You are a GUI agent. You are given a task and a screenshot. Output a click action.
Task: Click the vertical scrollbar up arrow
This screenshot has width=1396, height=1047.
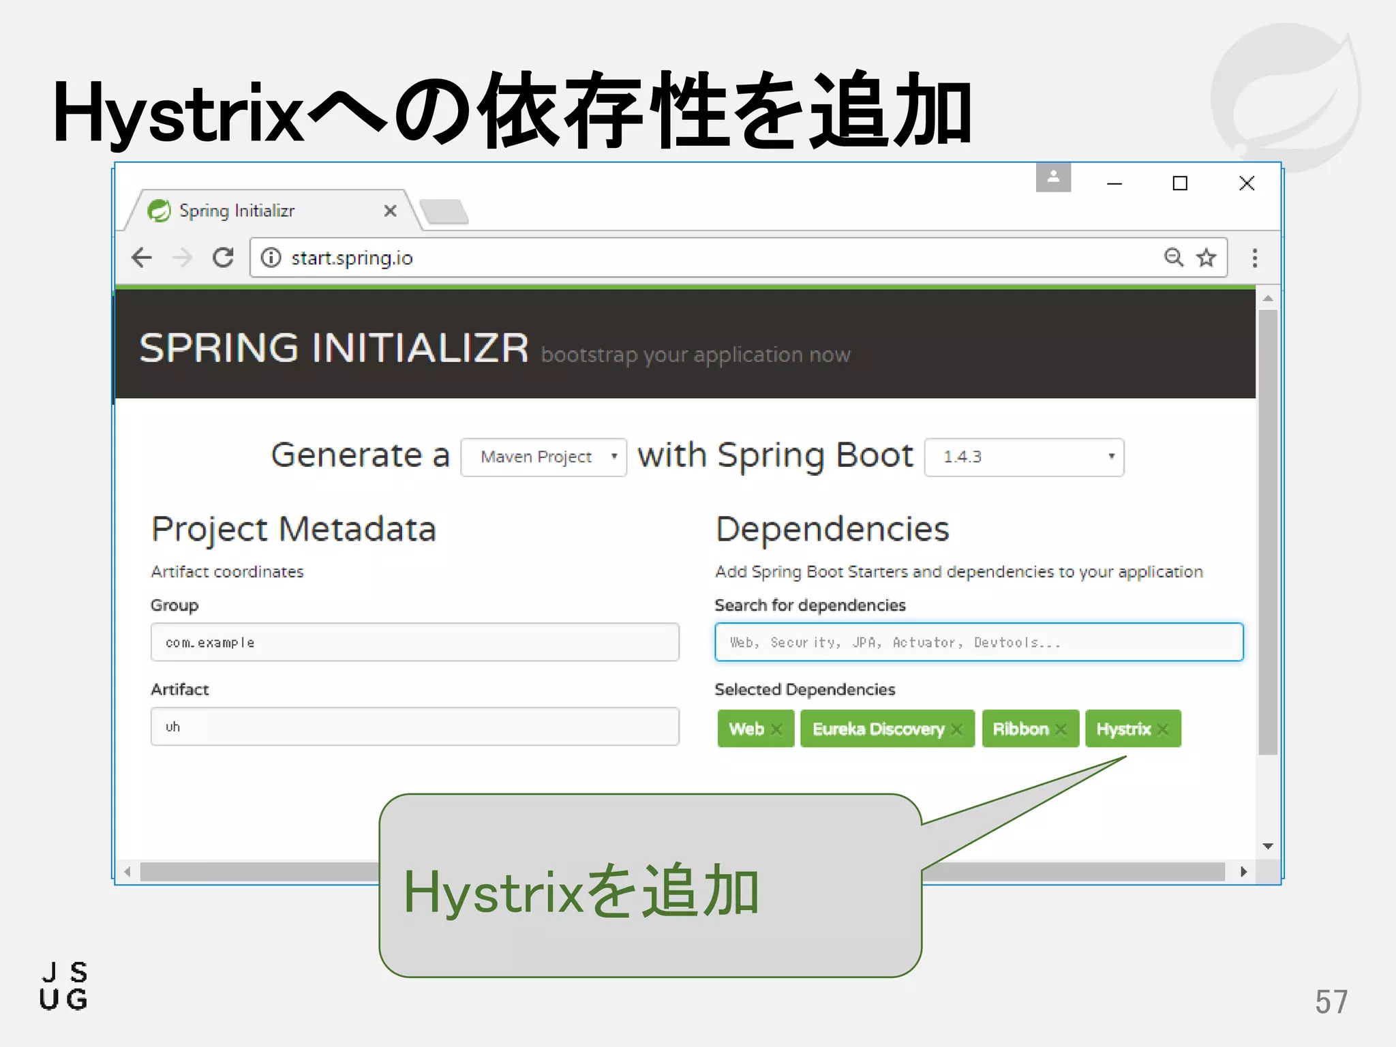coord(1268,299)
